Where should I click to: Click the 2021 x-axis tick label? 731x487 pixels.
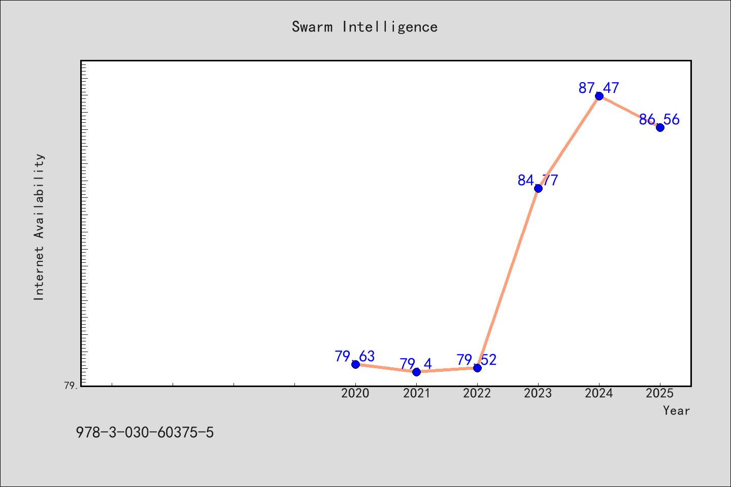(416, 393)
